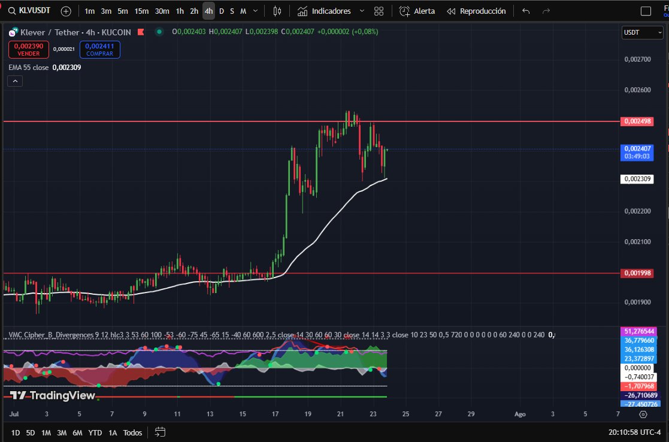This screenshot has width=669, height=442.
Task: Click the redo arrow
Action: pyautogui.click(x=546, y=11)
